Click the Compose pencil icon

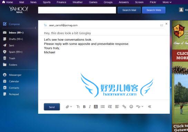5,24
